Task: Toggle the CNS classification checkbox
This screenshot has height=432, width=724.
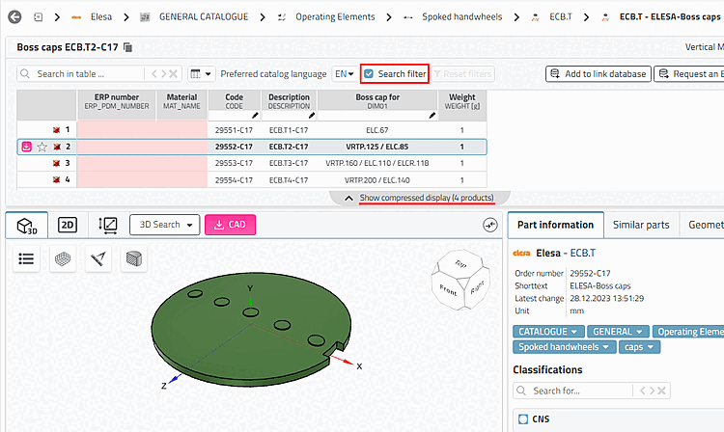Action: [x=523, y=419]
